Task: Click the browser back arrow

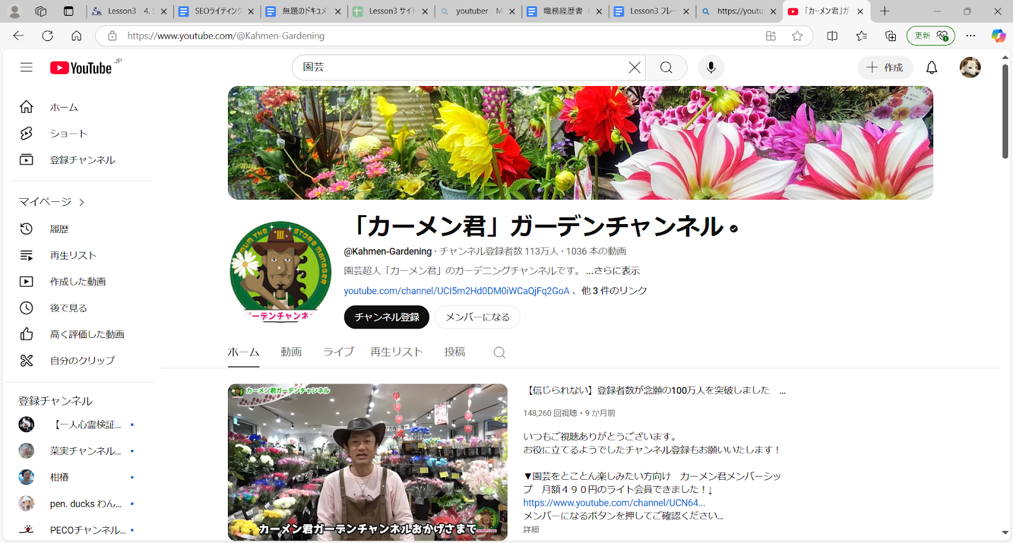Action: pos(18,36)
